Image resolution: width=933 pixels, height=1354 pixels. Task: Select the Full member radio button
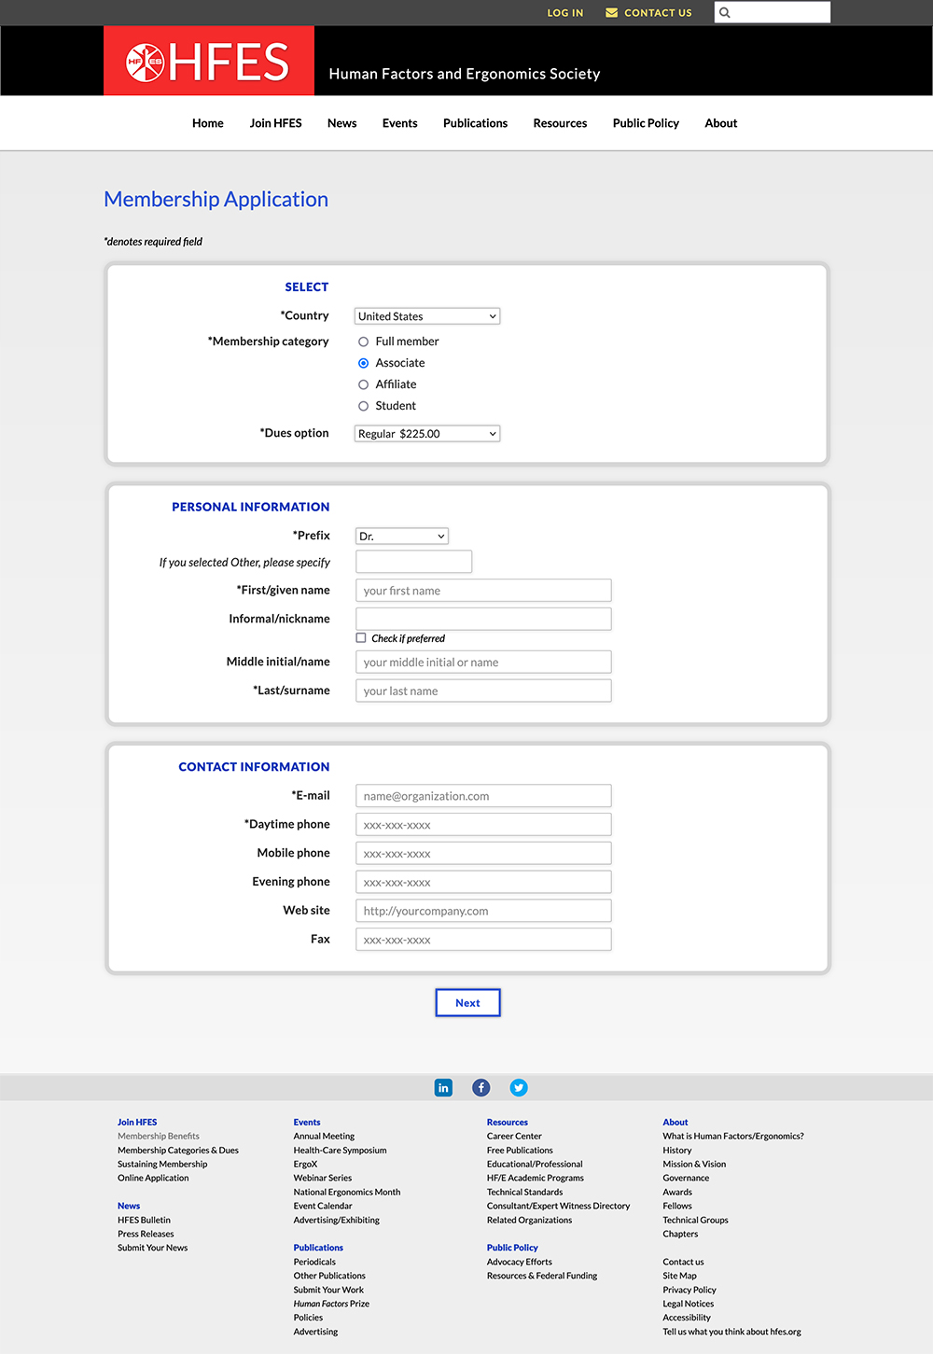tap(363, 342)
